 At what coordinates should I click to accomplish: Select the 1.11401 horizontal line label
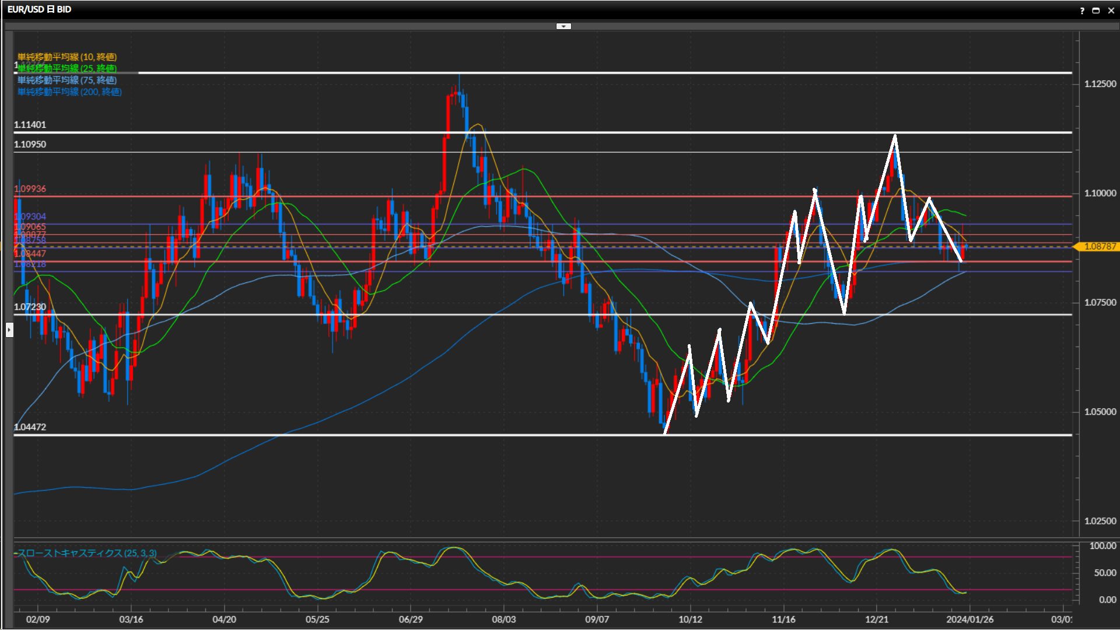click(30, 125)
